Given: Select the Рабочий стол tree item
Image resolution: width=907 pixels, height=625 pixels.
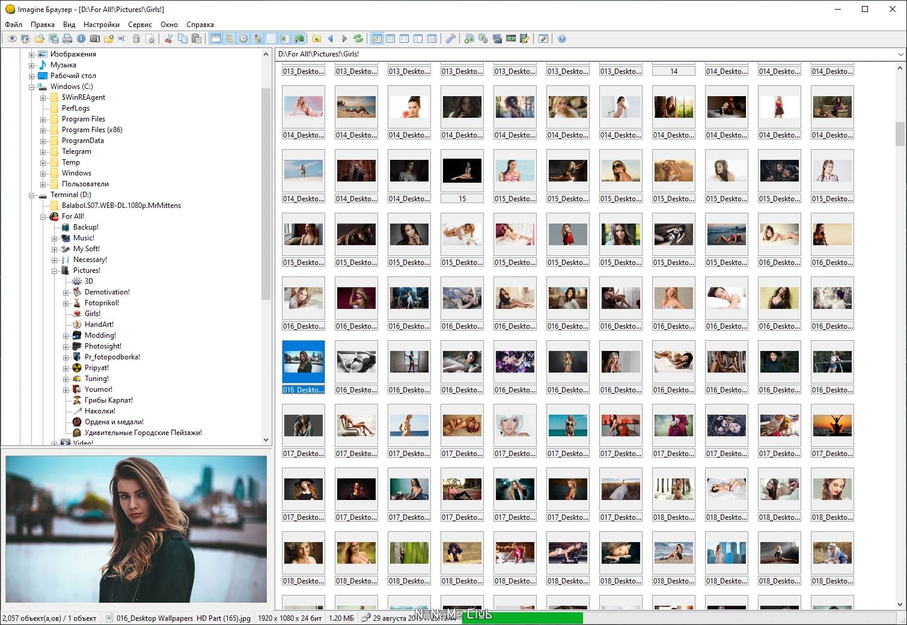Looking at the screenshot, I should [73, 76].
